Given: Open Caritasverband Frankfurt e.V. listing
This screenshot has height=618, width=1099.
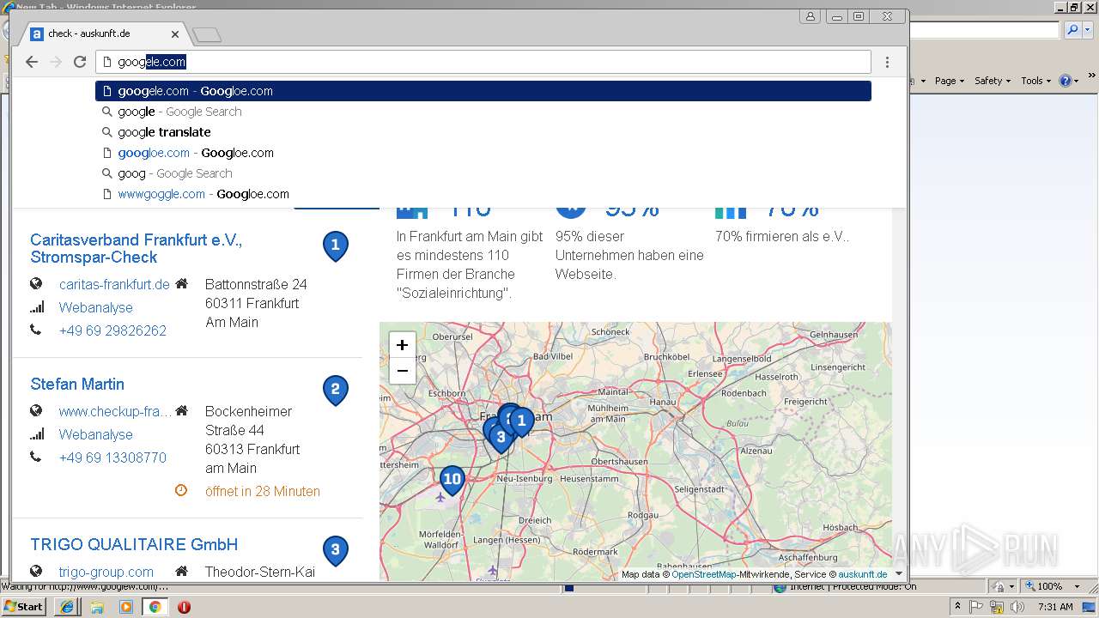Looking at the screenshot, I should point(136,249).
